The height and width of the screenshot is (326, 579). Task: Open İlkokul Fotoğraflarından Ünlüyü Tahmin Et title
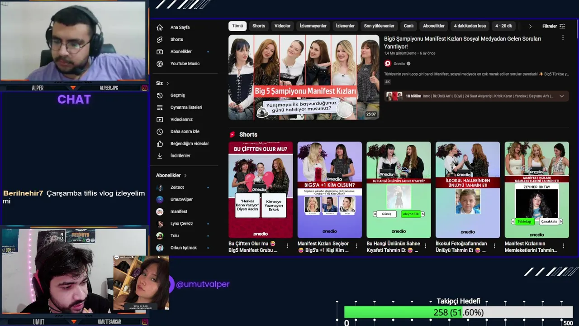click(x=461, y=247)
